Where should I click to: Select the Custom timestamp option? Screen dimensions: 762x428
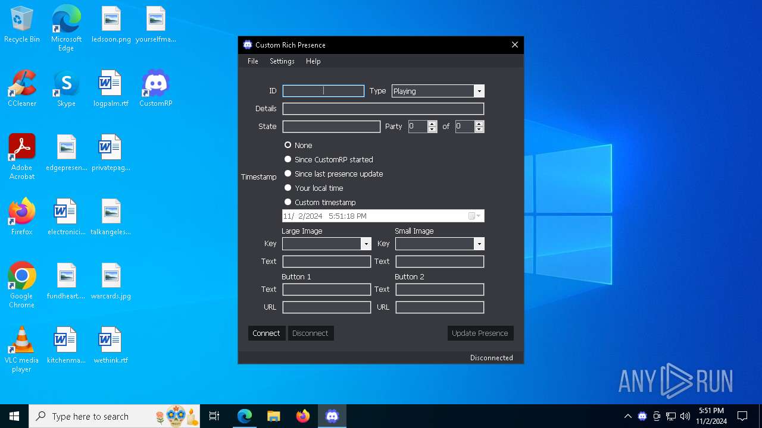click(x=320, y=202)
